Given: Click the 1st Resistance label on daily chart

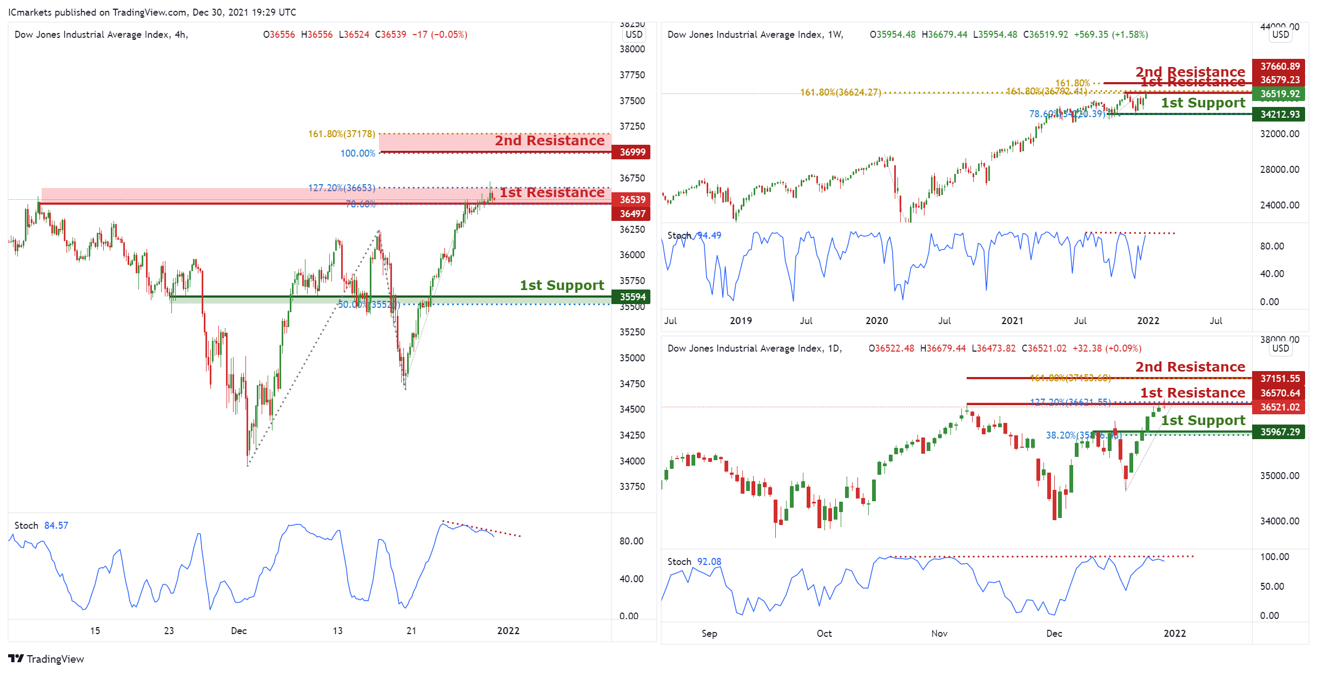Looking at the screenshot, I should click(1193, 393).
